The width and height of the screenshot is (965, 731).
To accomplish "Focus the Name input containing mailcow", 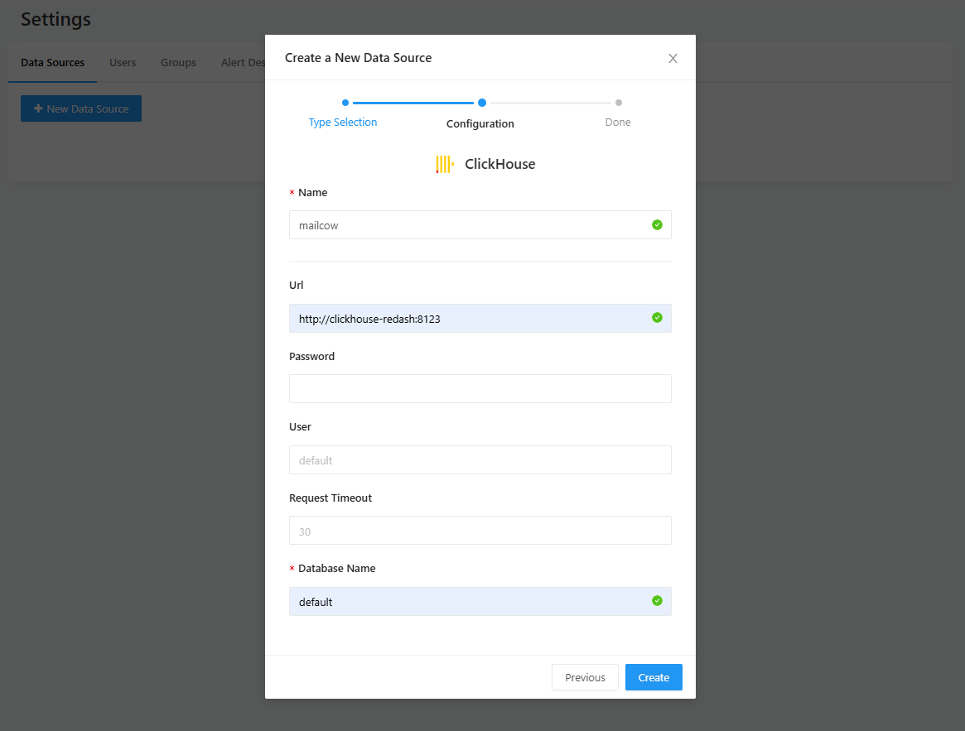I will [480, 225].
